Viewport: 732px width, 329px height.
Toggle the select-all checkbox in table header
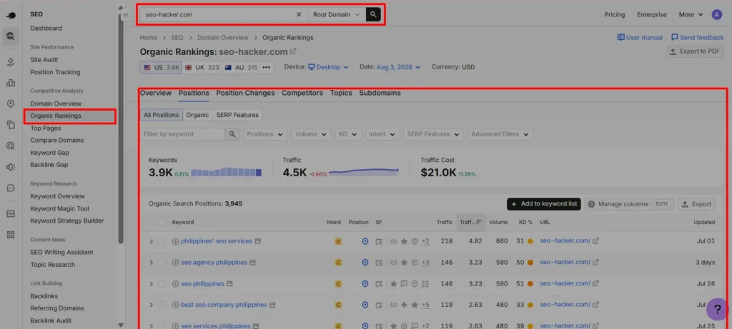pyautogui.click(x=162, y=222)
